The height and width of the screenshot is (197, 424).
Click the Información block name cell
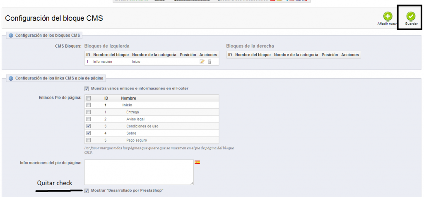pyautogui.click(x=103, y=62)
